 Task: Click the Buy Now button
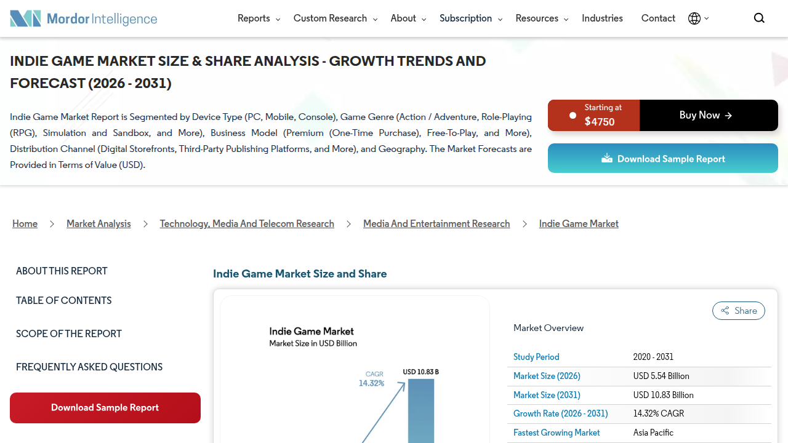(709, 115)
